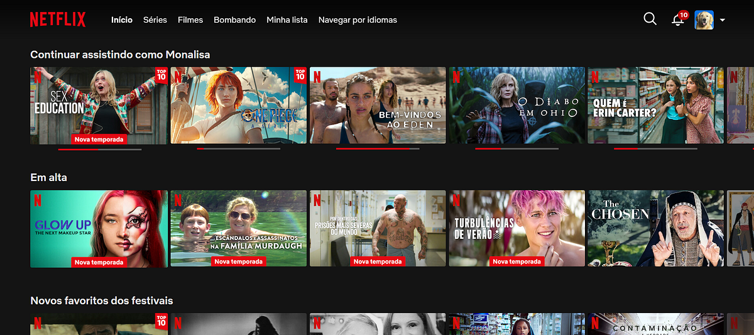Open the Bombando menu item

(x=234, y=19)
